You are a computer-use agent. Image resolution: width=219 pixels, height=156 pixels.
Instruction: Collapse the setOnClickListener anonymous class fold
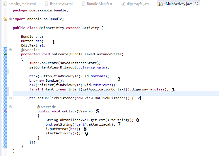click(11, 98)
